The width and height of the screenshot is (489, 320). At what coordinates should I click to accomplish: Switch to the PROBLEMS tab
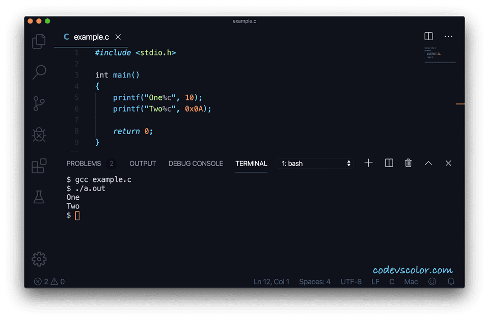(84, 164)
